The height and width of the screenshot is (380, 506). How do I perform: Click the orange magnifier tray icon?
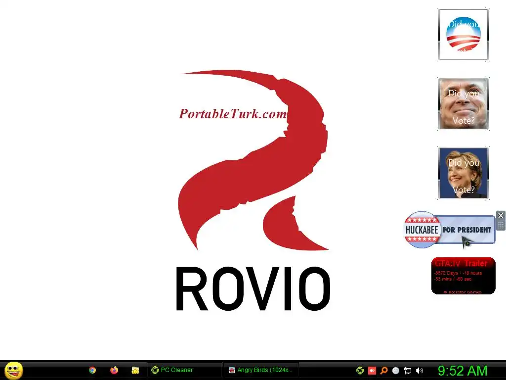[383, 371]
